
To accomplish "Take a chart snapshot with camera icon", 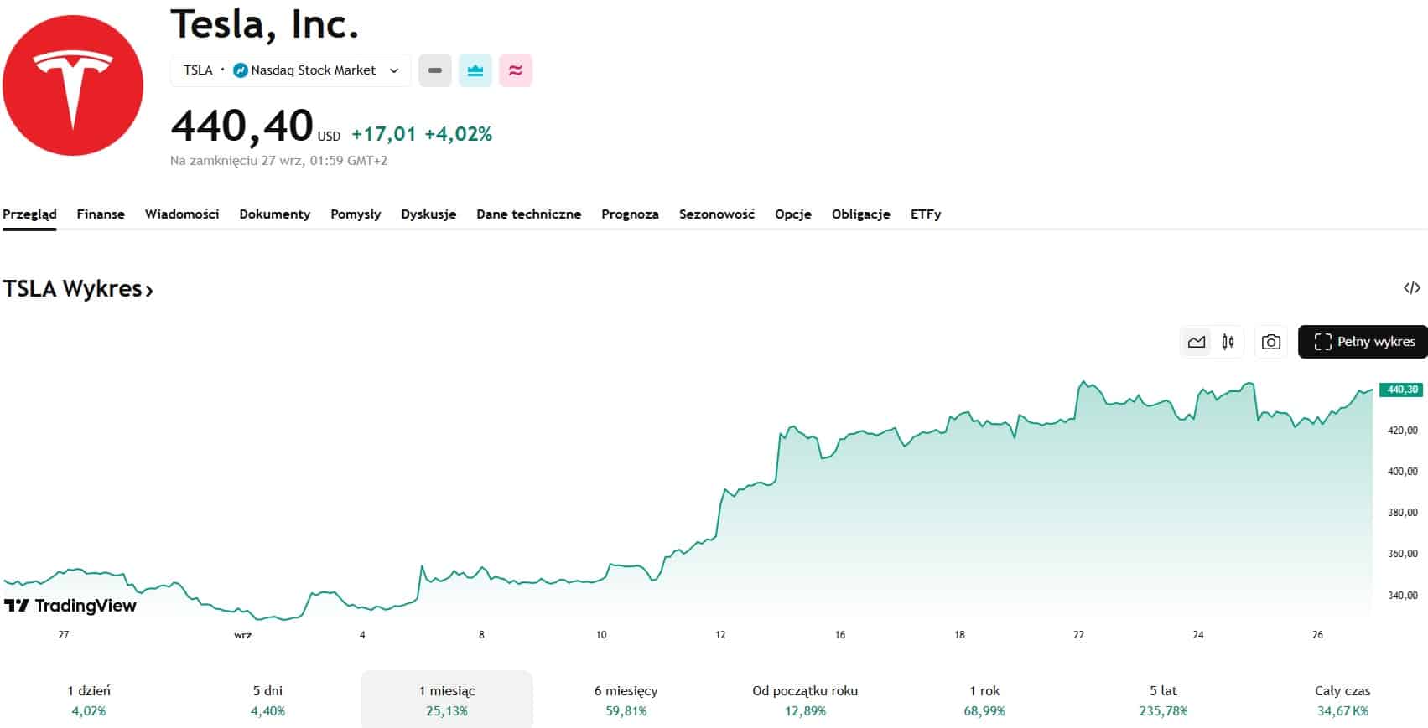I will [x=1270, y=342].
